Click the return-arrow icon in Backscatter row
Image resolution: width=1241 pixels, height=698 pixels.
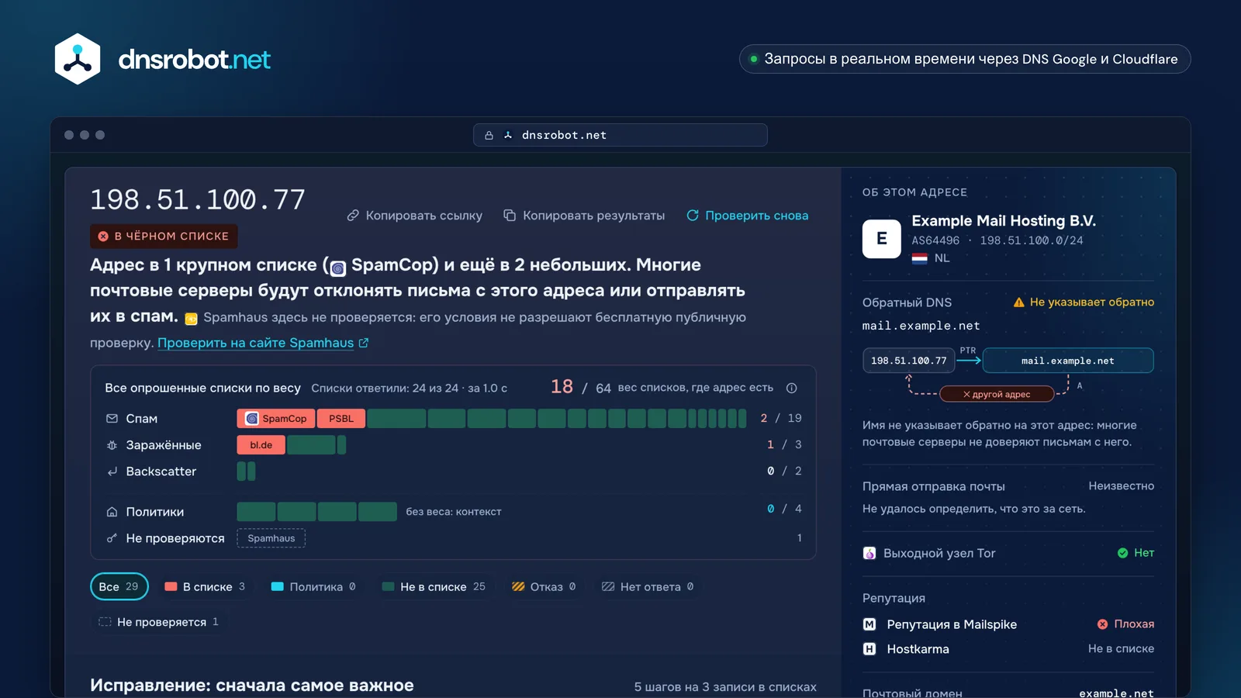click(112, 472)
